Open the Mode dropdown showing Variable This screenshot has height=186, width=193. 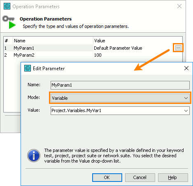tap(120, 98)
